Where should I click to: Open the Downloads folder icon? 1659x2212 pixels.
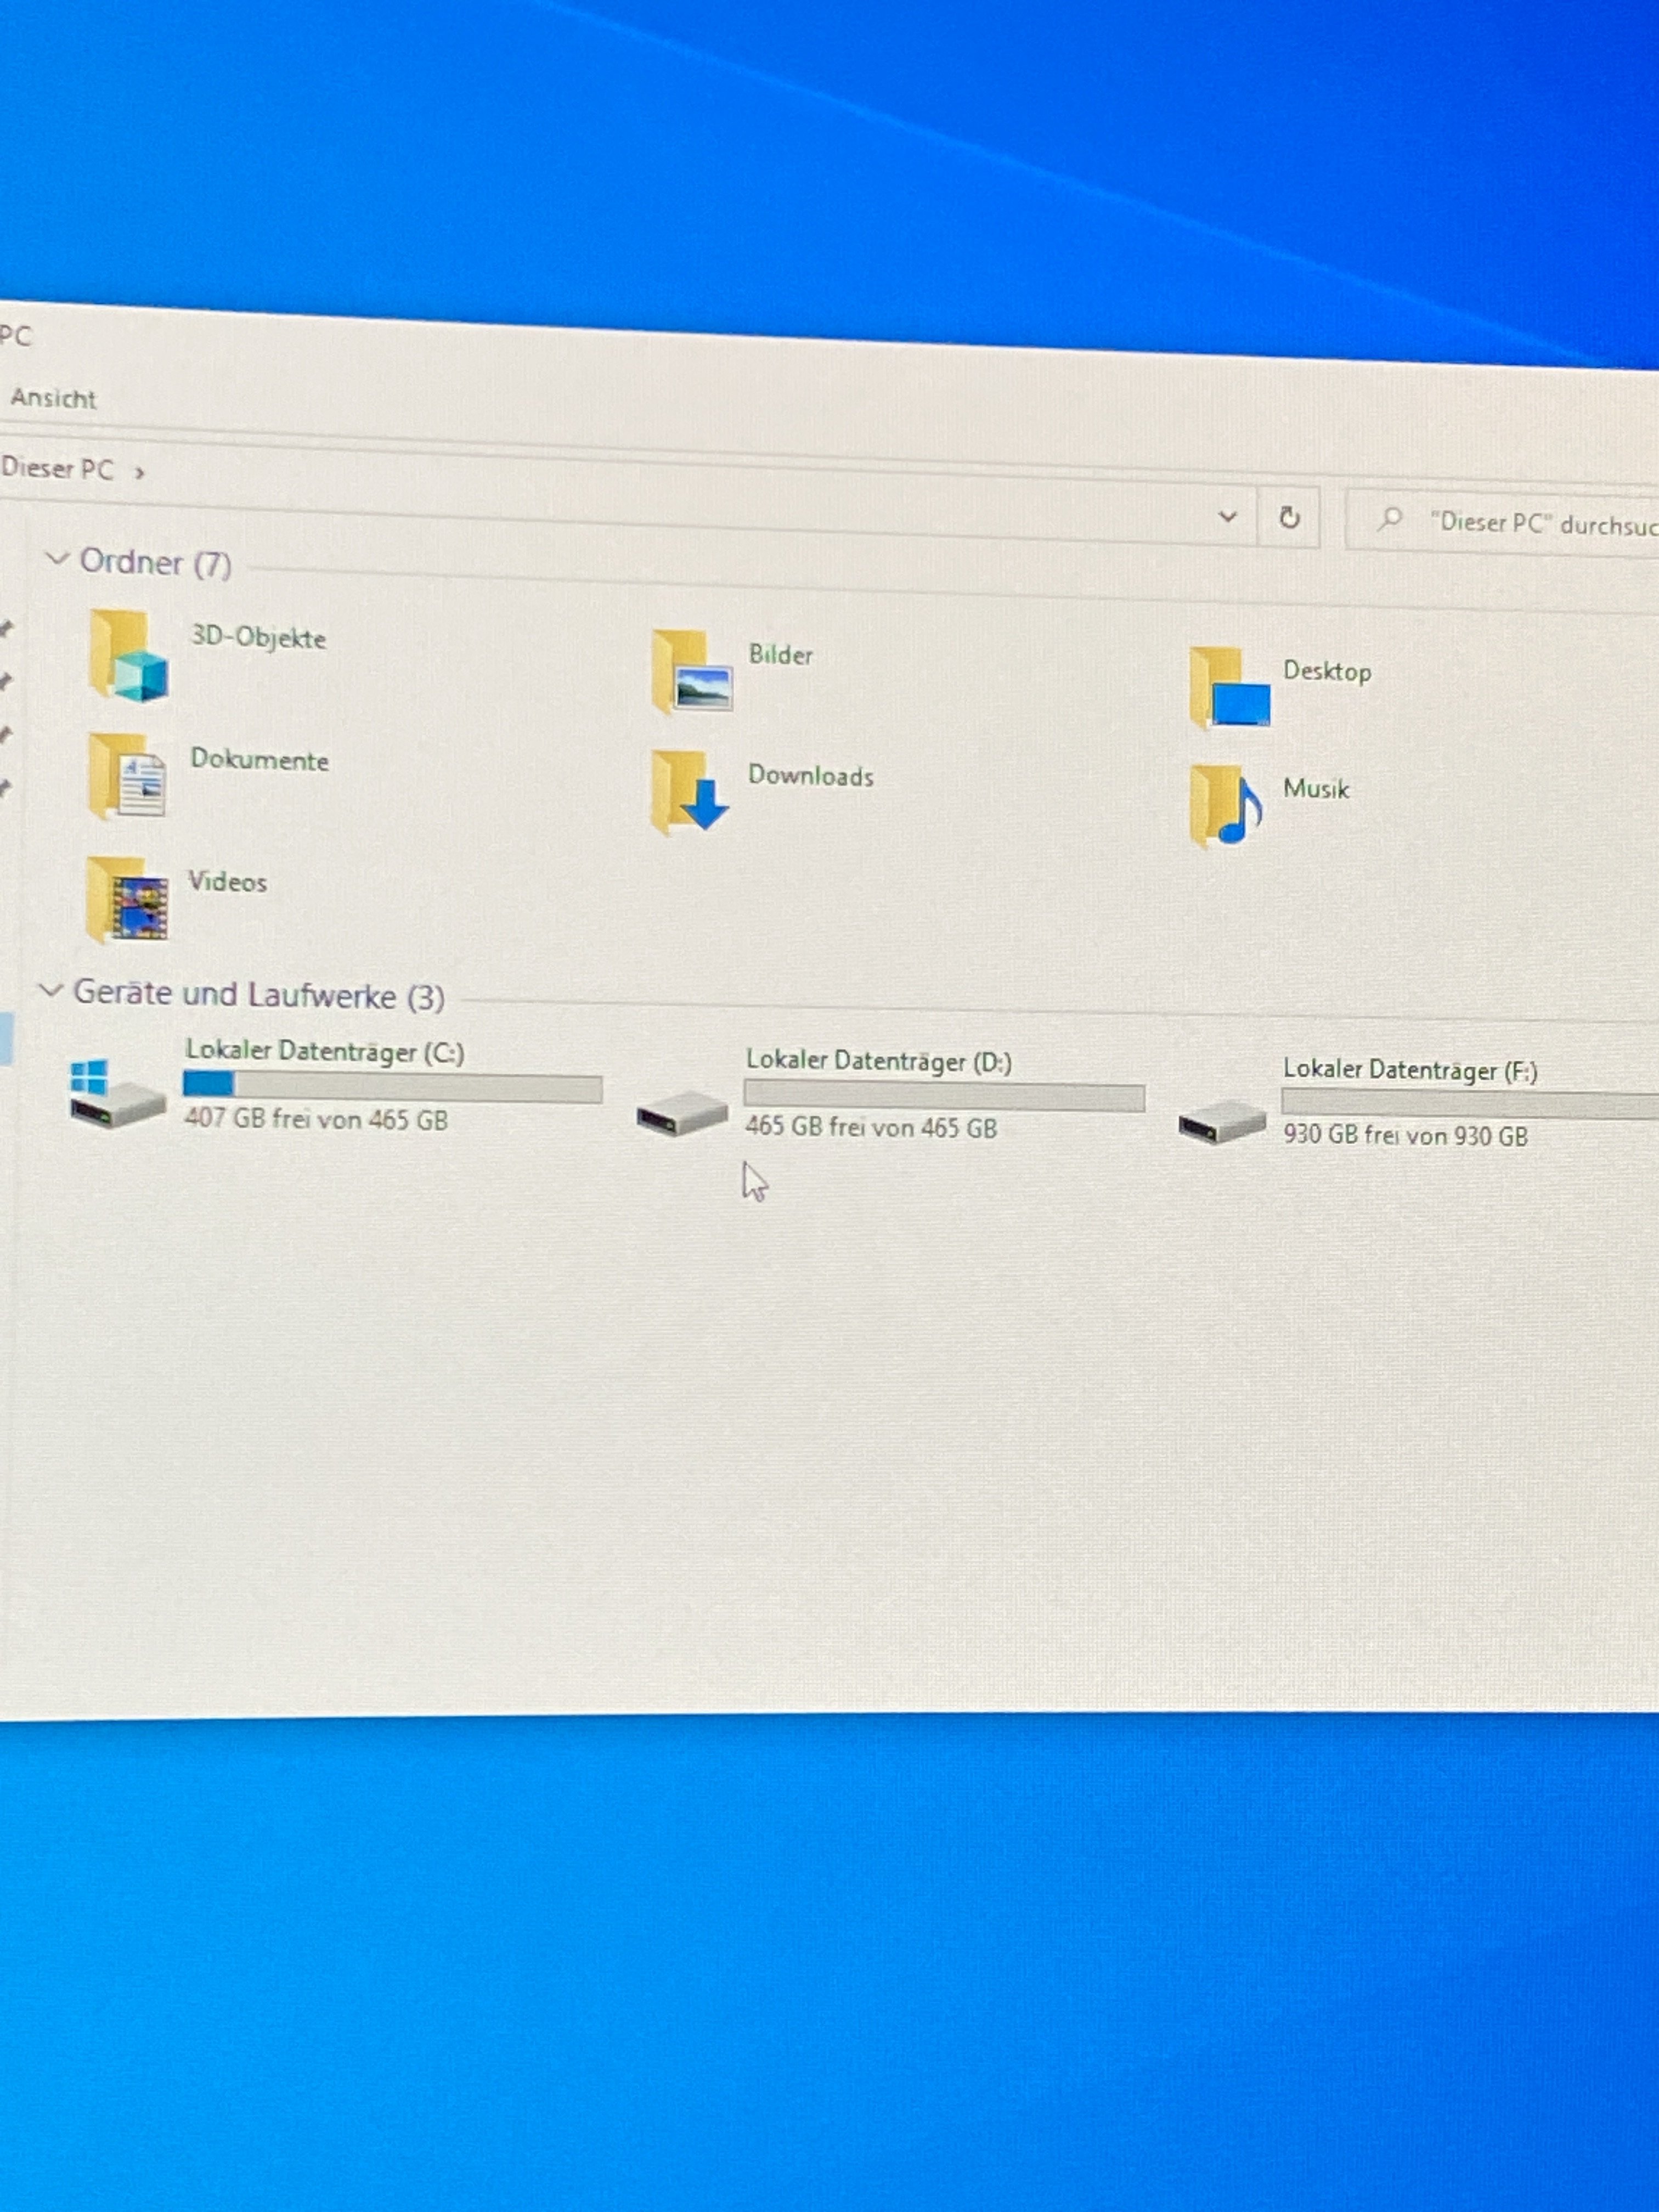(x=689, y=793)
